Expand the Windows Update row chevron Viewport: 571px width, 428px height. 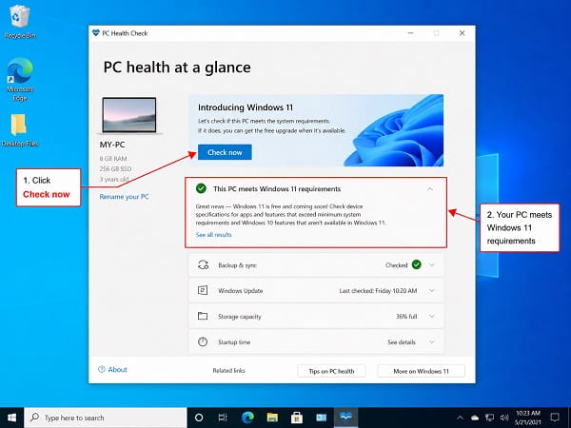pyautogui.click(x=431, y=290)
